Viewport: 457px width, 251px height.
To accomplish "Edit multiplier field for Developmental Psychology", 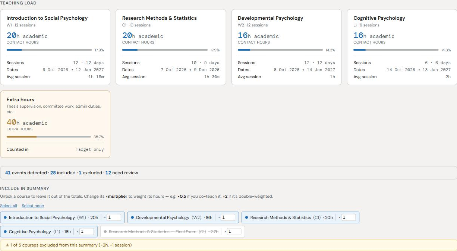I will pyautogui.click(x=228, y=217).
